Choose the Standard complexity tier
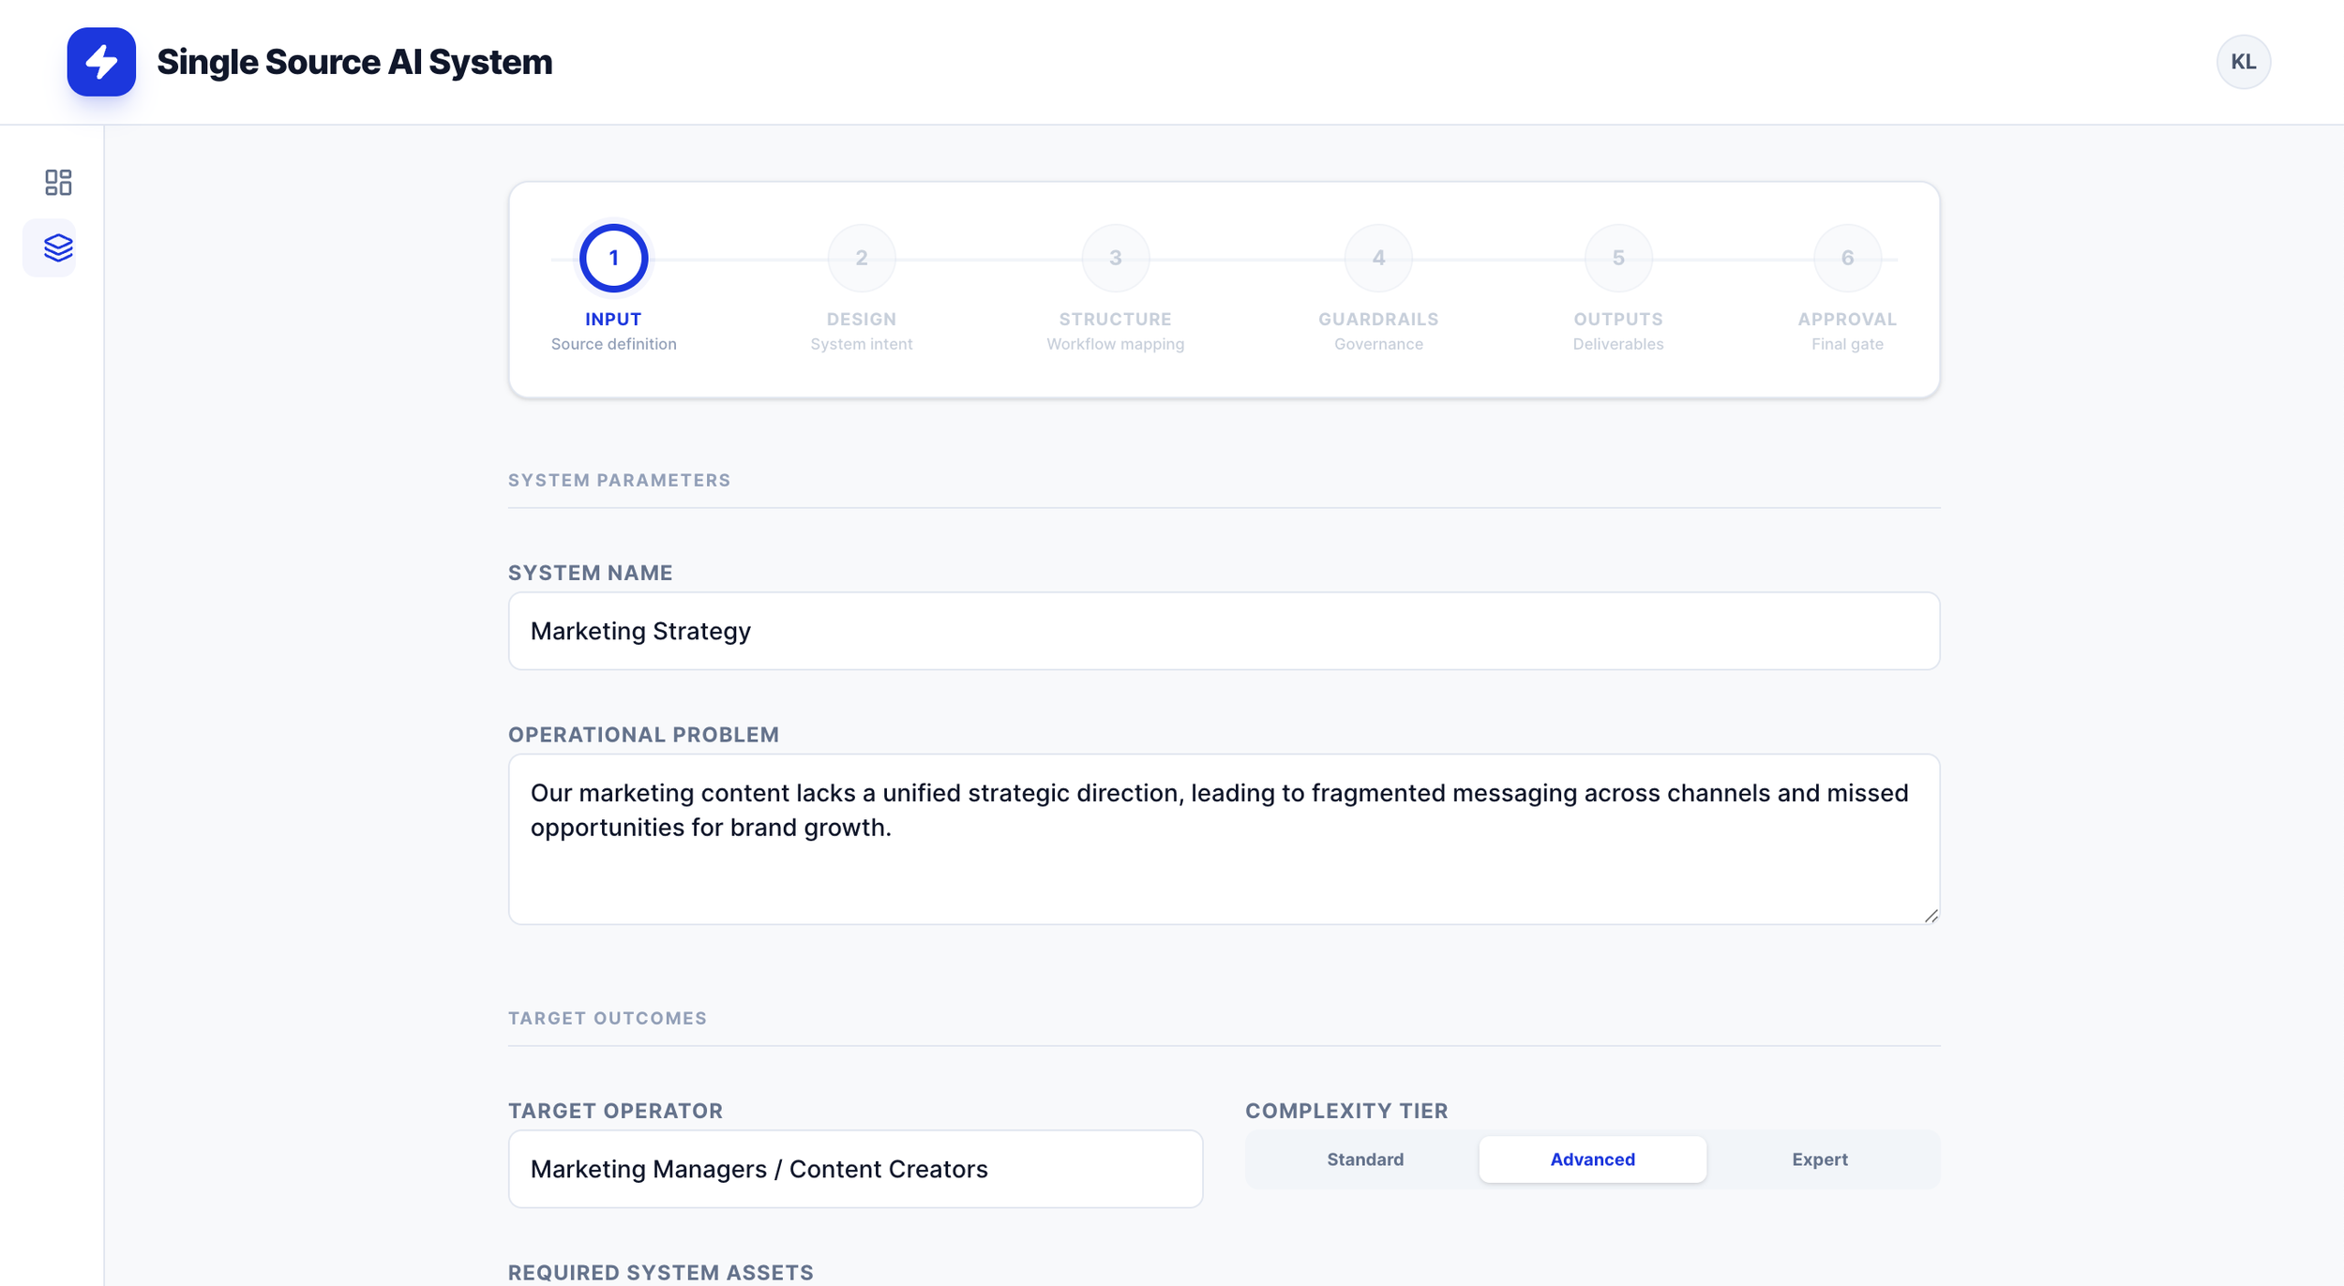The height and width of the screenshot is (1286, 2344). [x=1365, y=1159]
